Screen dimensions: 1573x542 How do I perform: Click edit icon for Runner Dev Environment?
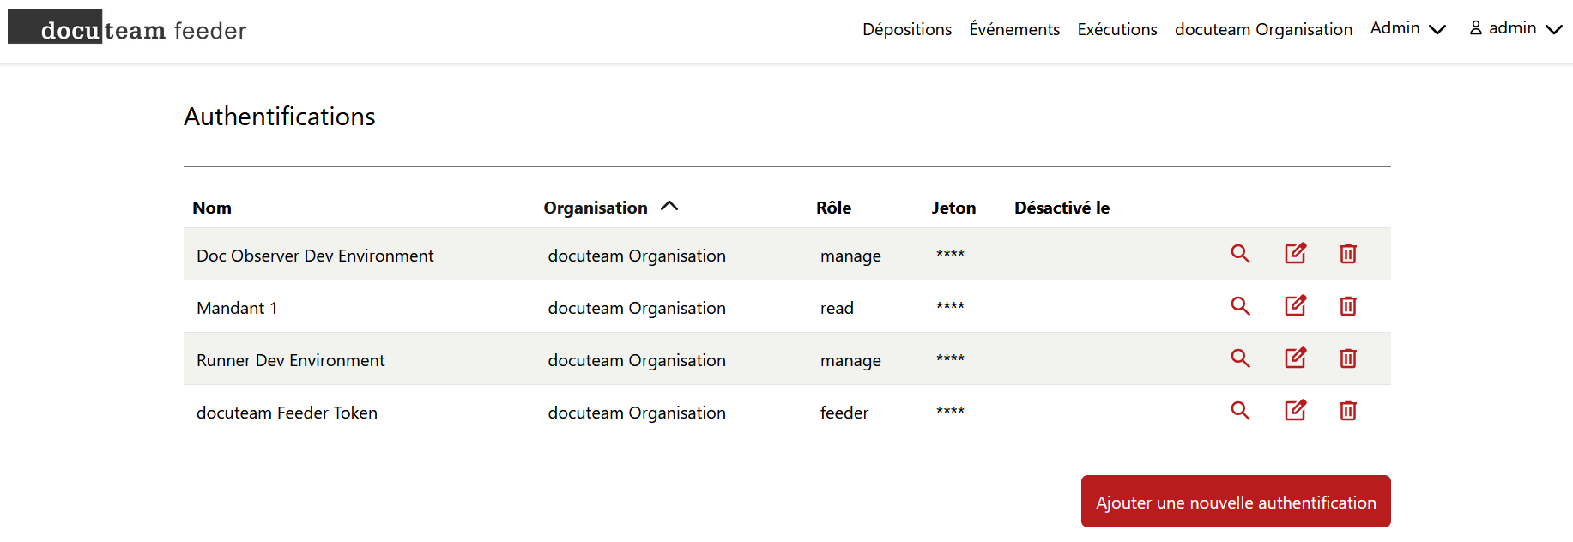1295,358
